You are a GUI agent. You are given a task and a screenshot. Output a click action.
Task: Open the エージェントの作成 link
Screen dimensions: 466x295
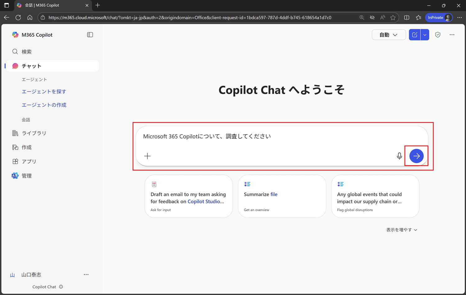[44, 105]
